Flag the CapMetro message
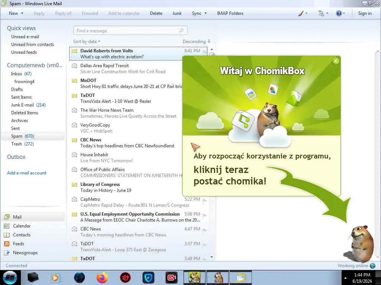The height and width of the screenshot is (285, 381). point(204,201)
